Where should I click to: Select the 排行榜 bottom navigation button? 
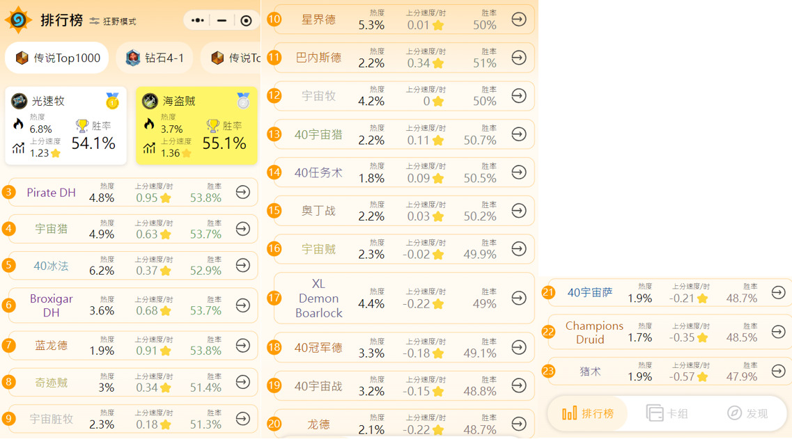click(x=588, y=413)
